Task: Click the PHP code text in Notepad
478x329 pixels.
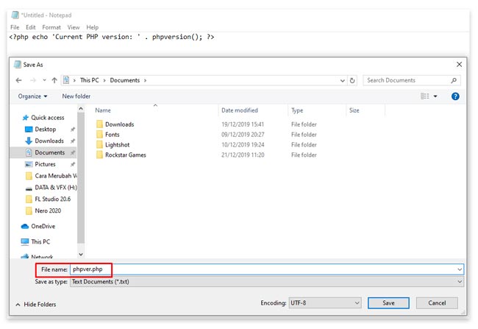Action: tap(112, 37)
